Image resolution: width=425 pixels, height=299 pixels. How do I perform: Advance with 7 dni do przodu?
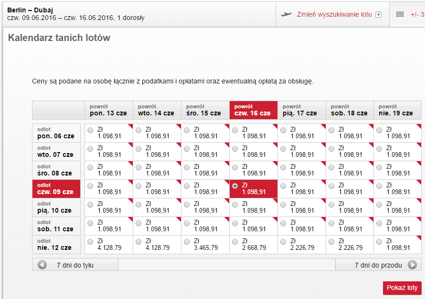point(378,265)
